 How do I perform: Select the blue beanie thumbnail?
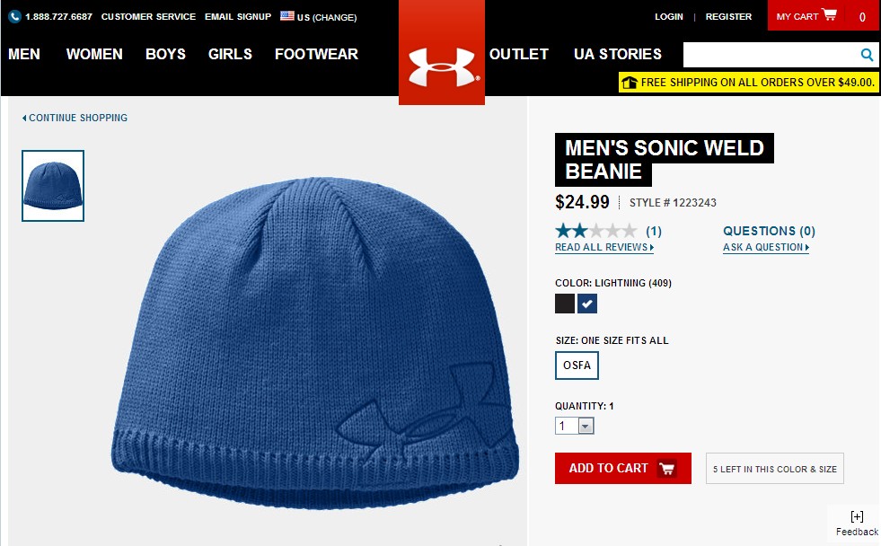pyautogui.click(x=53, y=186)
